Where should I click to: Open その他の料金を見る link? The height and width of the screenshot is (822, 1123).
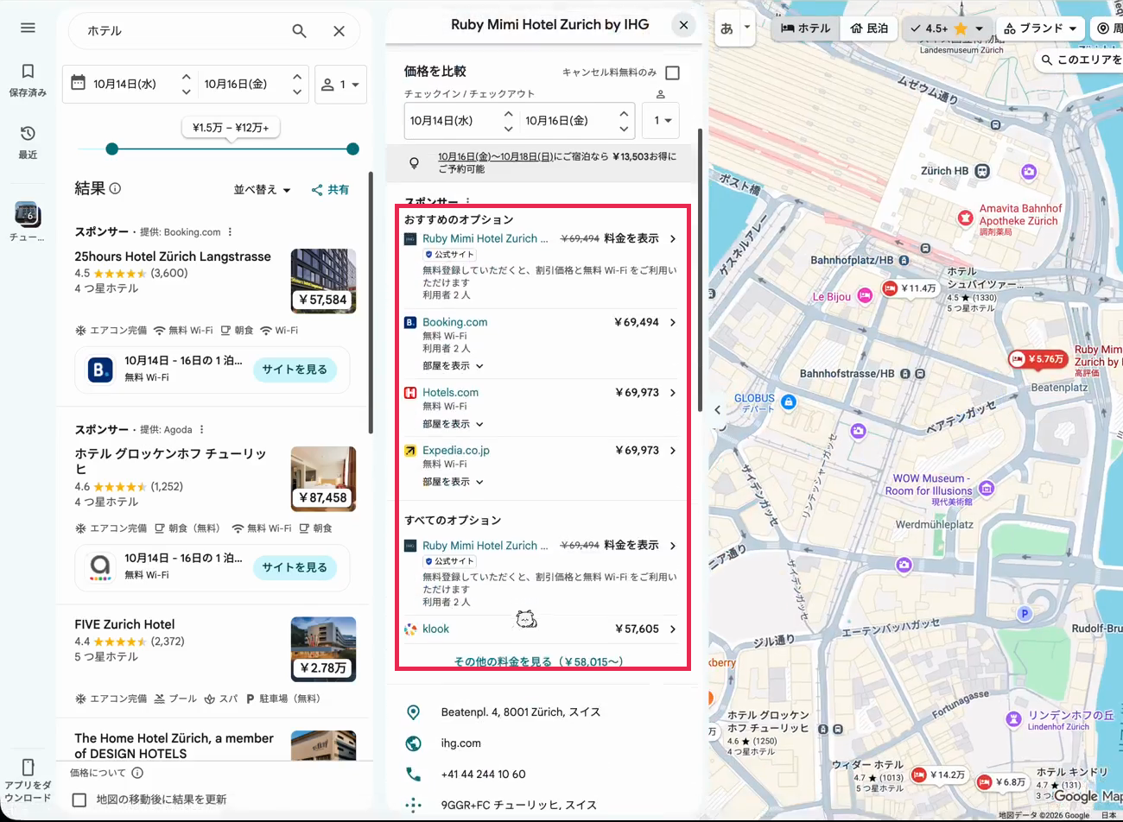tap(538, 662)
